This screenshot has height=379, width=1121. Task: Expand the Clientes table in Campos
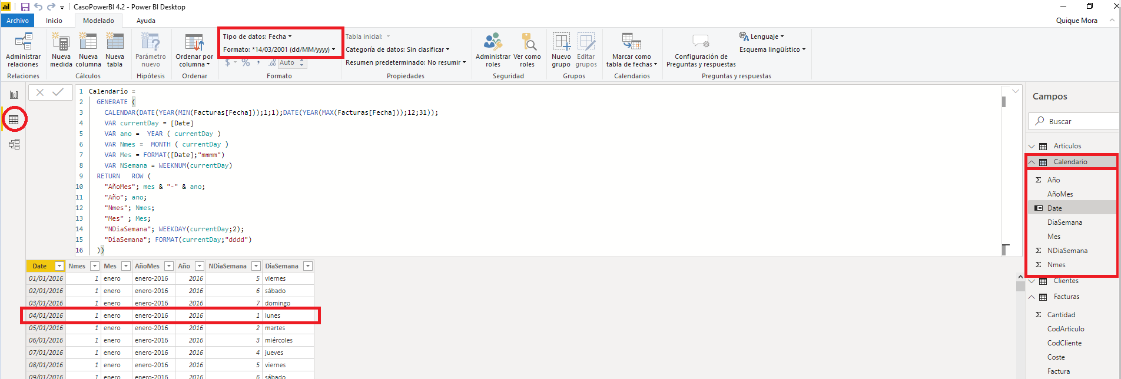coord(1032,281)
